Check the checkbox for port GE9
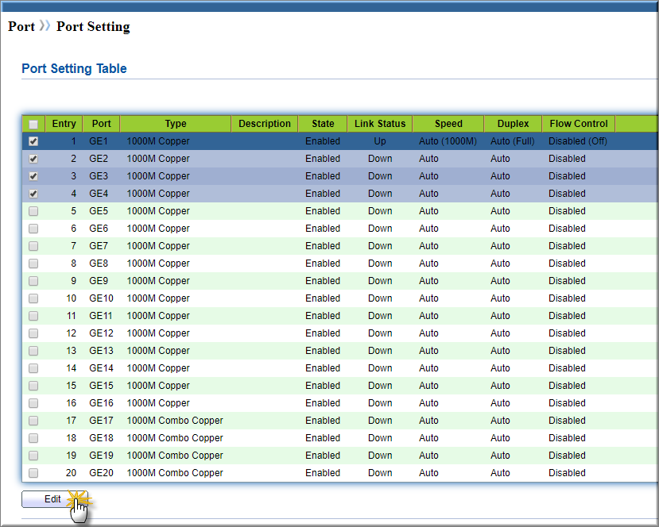Screen dimensions: 659x527 (x=33, y=281)
